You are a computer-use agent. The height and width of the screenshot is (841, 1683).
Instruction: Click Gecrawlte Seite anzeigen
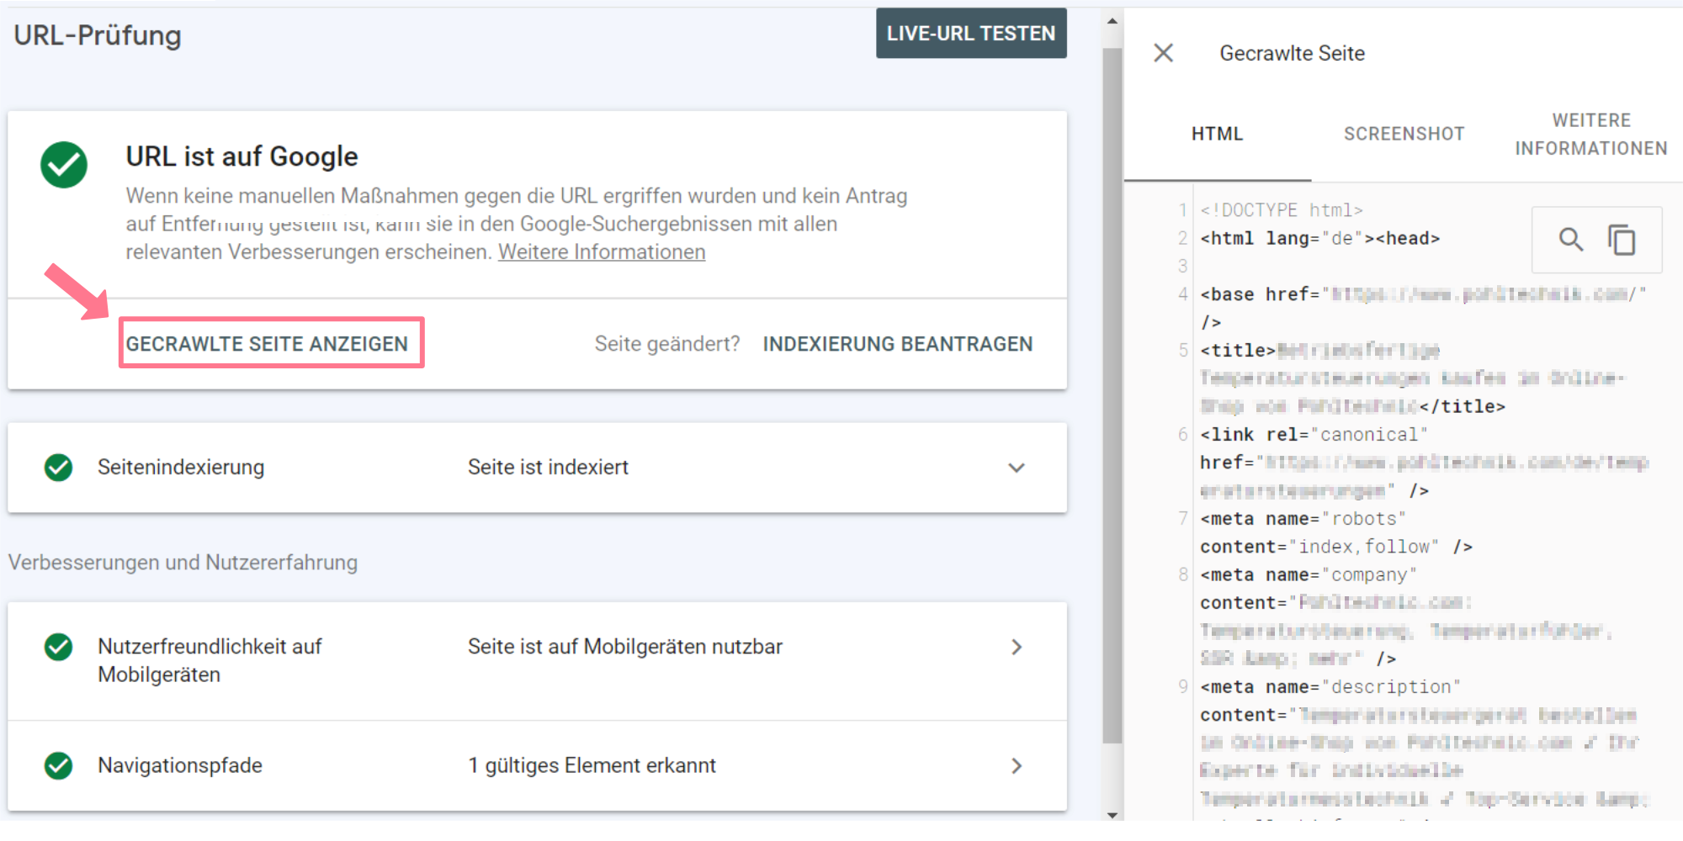(x=267, y=344)
